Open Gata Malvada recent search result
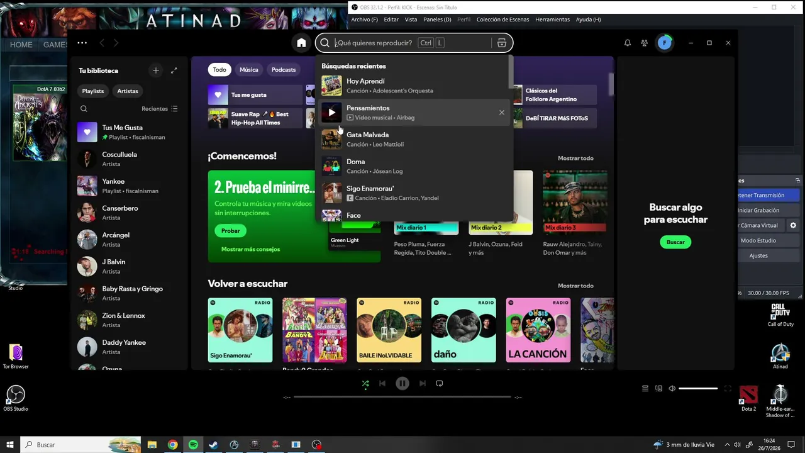 [414, 139]
